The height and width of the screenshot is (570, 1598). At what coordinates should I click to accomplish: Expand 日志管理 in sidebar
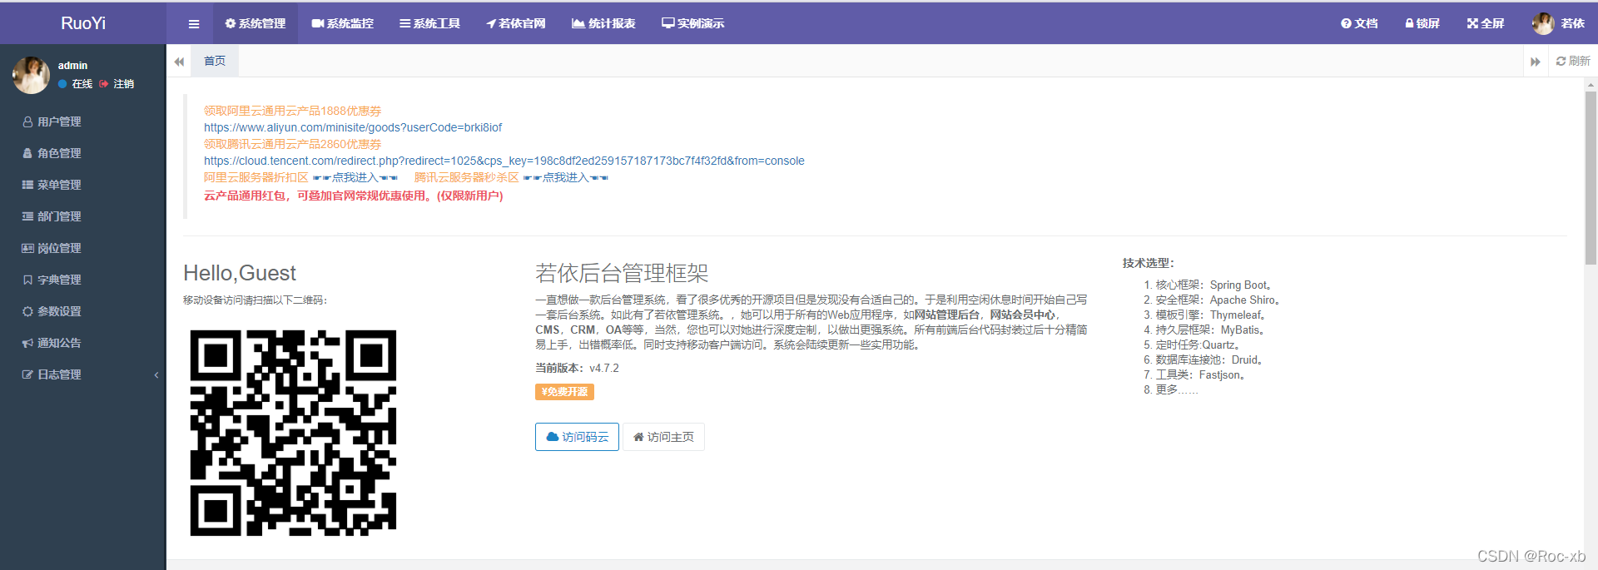(83, 374)
